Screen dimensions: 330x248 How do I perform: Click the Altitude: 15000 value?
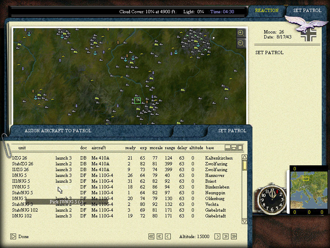pos(194,236)
